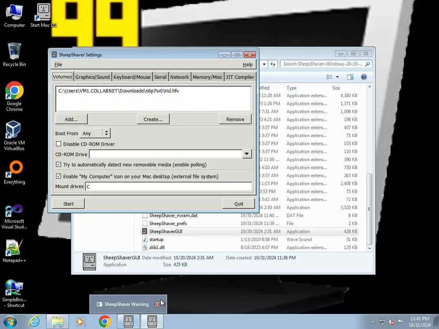
Task: Open Internet Explorer from the taskbar
Action: click(34, 321)
